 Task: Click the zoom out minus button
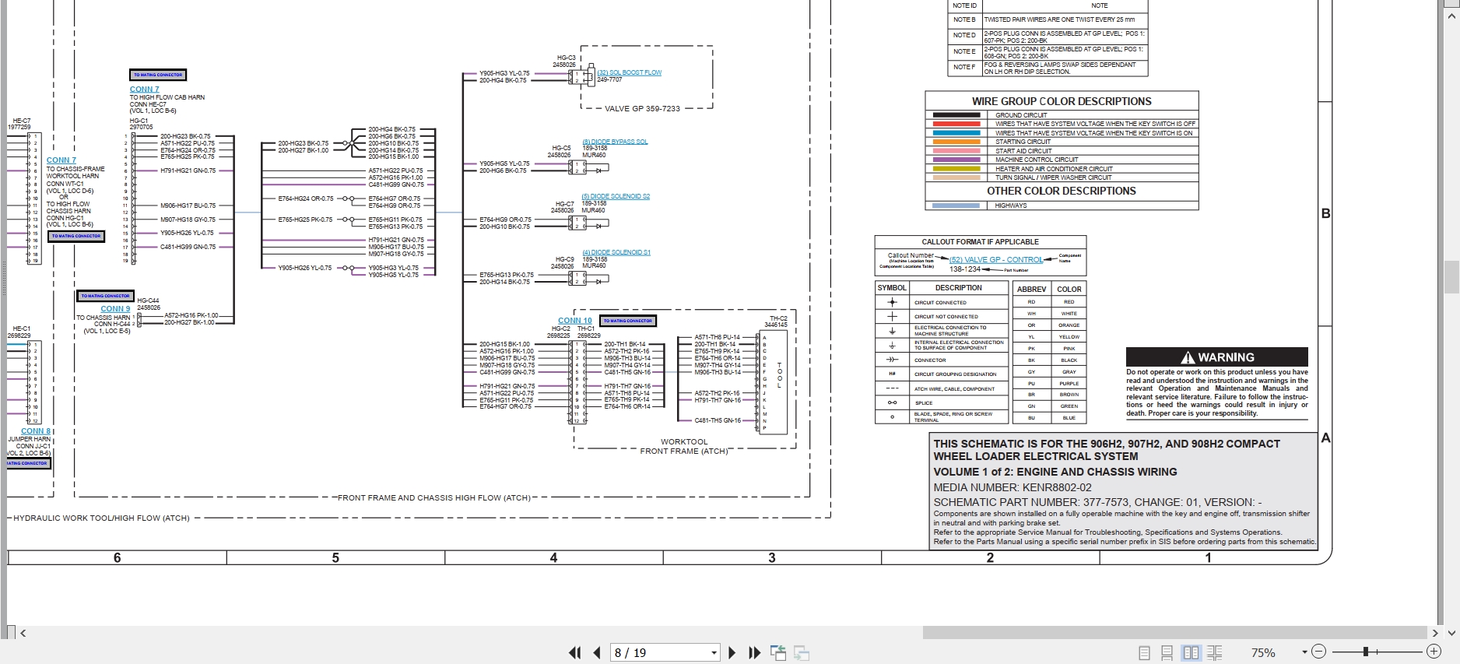[1318, 652]
